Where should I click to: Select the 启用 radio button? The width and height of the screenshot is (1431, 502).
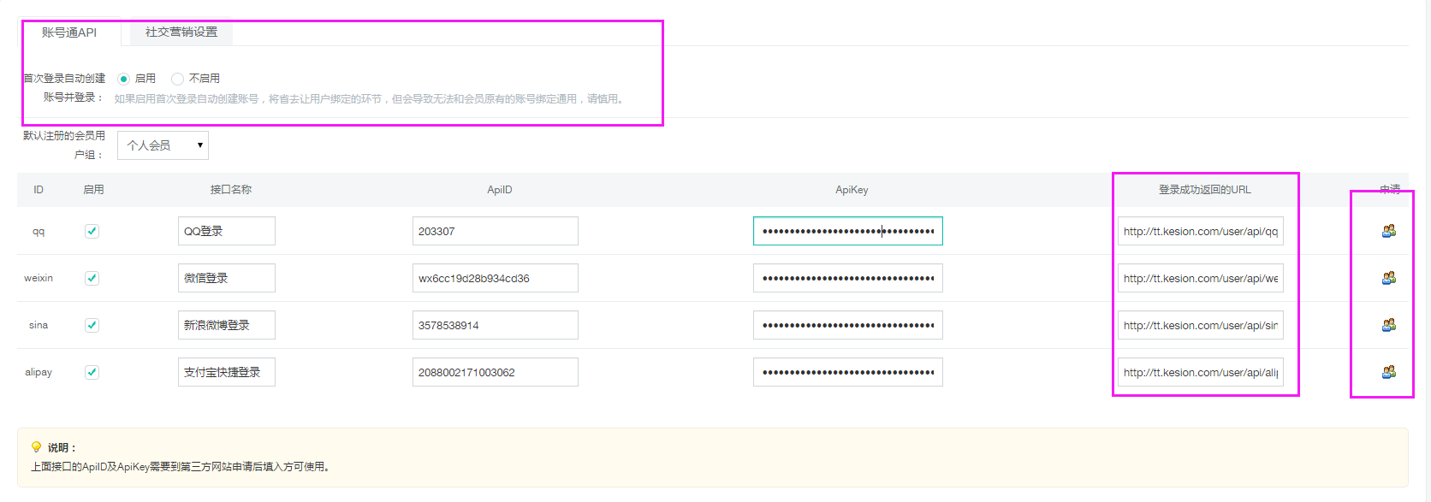click(123, 79)
